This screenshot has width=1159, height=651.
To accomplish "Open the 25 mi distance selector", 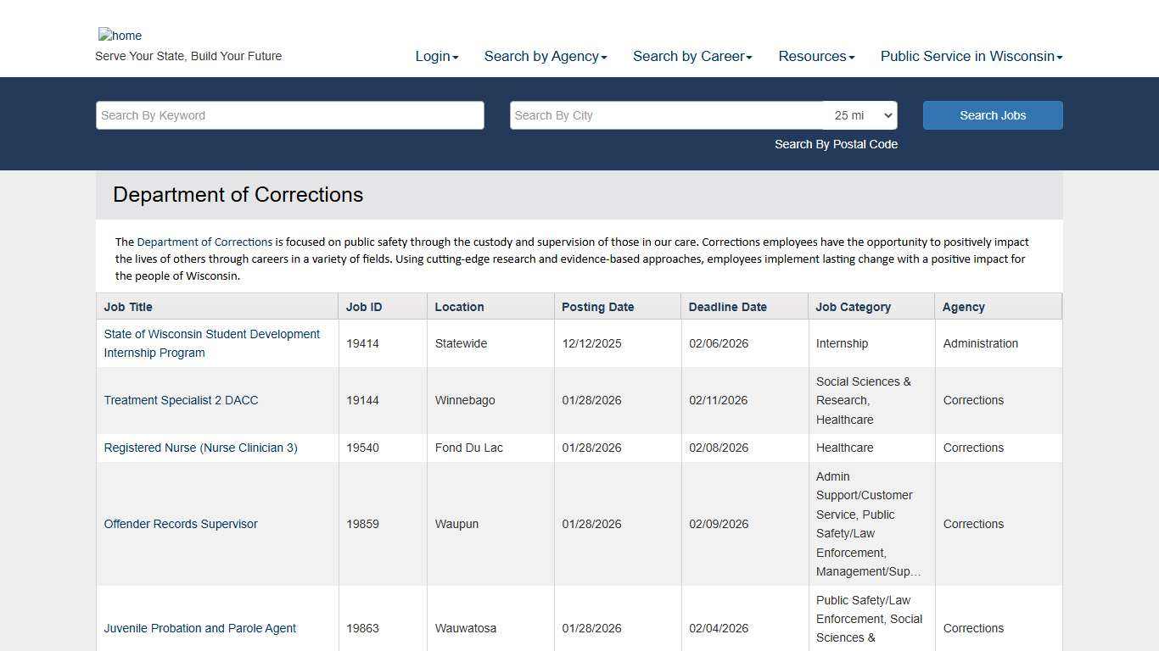I will point(860,115).
